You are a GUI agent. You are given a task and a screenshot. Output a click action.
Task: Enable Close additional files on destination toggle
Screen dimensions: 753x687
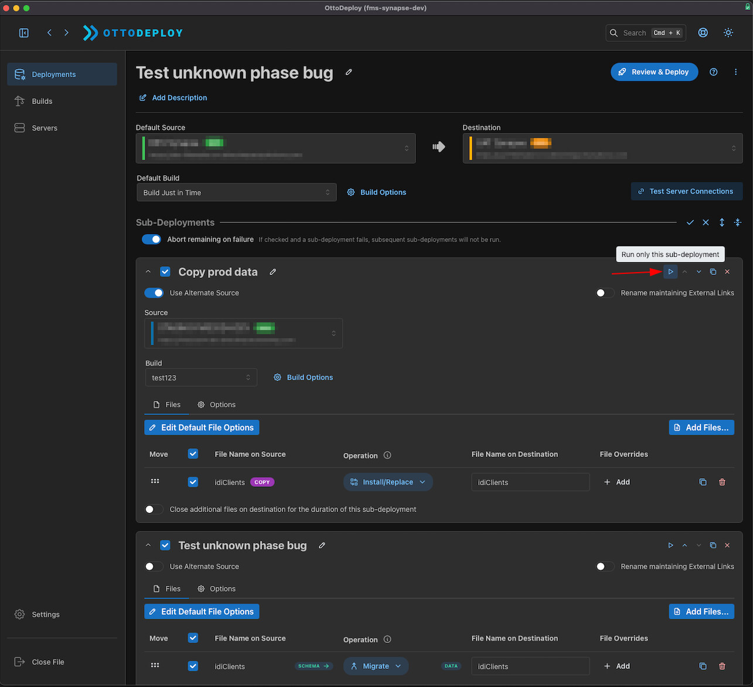click(x=154, y=509)
